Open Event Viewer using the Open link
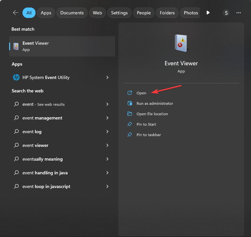 coord(141,93)
